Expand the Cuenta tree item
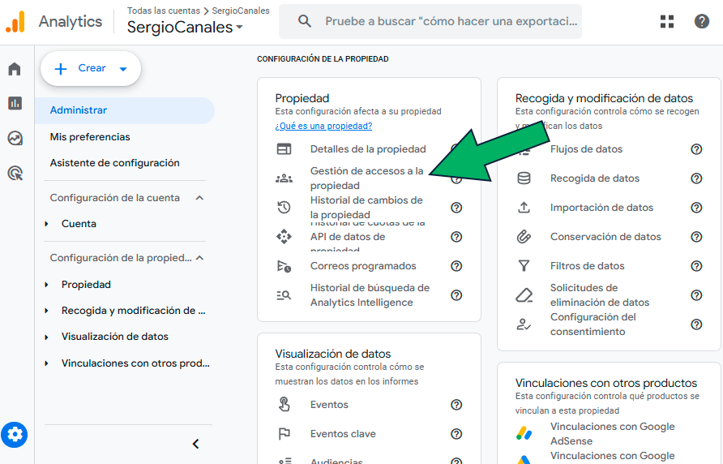The width and height of the screenshot is (723, 464). pos(47,224)
